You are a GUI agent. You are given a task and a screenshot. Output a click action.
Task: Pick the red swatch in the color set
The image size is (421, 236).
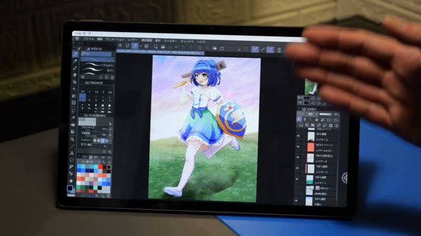[102, 168]
